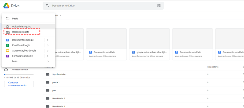Click the Synchronisiert shared folder icon
This screenshot has height=108, width=244.
click(47, 74)
